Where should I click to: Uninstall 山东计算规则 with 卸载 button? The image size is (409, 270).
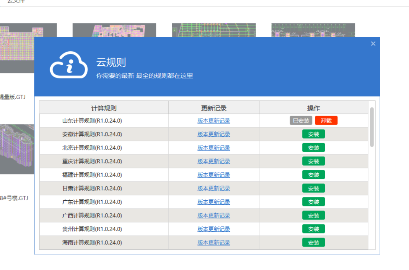pos(326,121)
